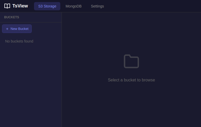
Task: Click the BUCKETS sidebar header label
Action: click(x=12, y=17)
